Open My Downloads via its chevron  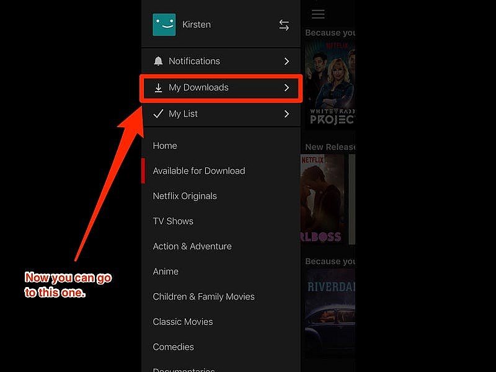click(286, 87)
